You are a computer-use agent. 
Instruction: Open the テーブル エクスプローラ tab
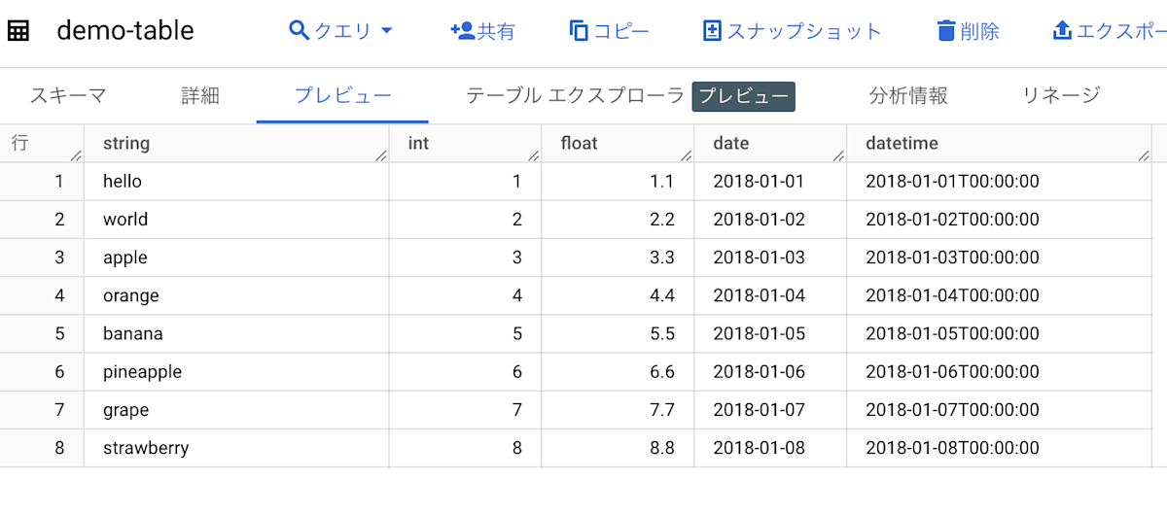576,95
